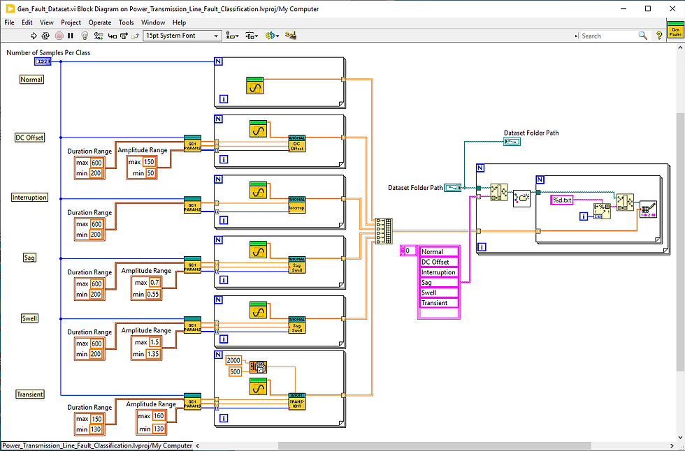685x451 pixels.
Task: Click the Step Into button
Action: (113, 36)
